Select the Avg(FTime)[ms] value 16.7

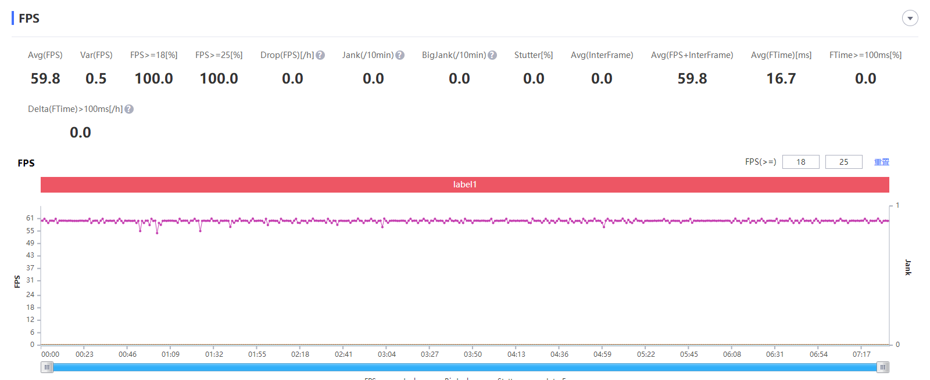coord(781,78)
